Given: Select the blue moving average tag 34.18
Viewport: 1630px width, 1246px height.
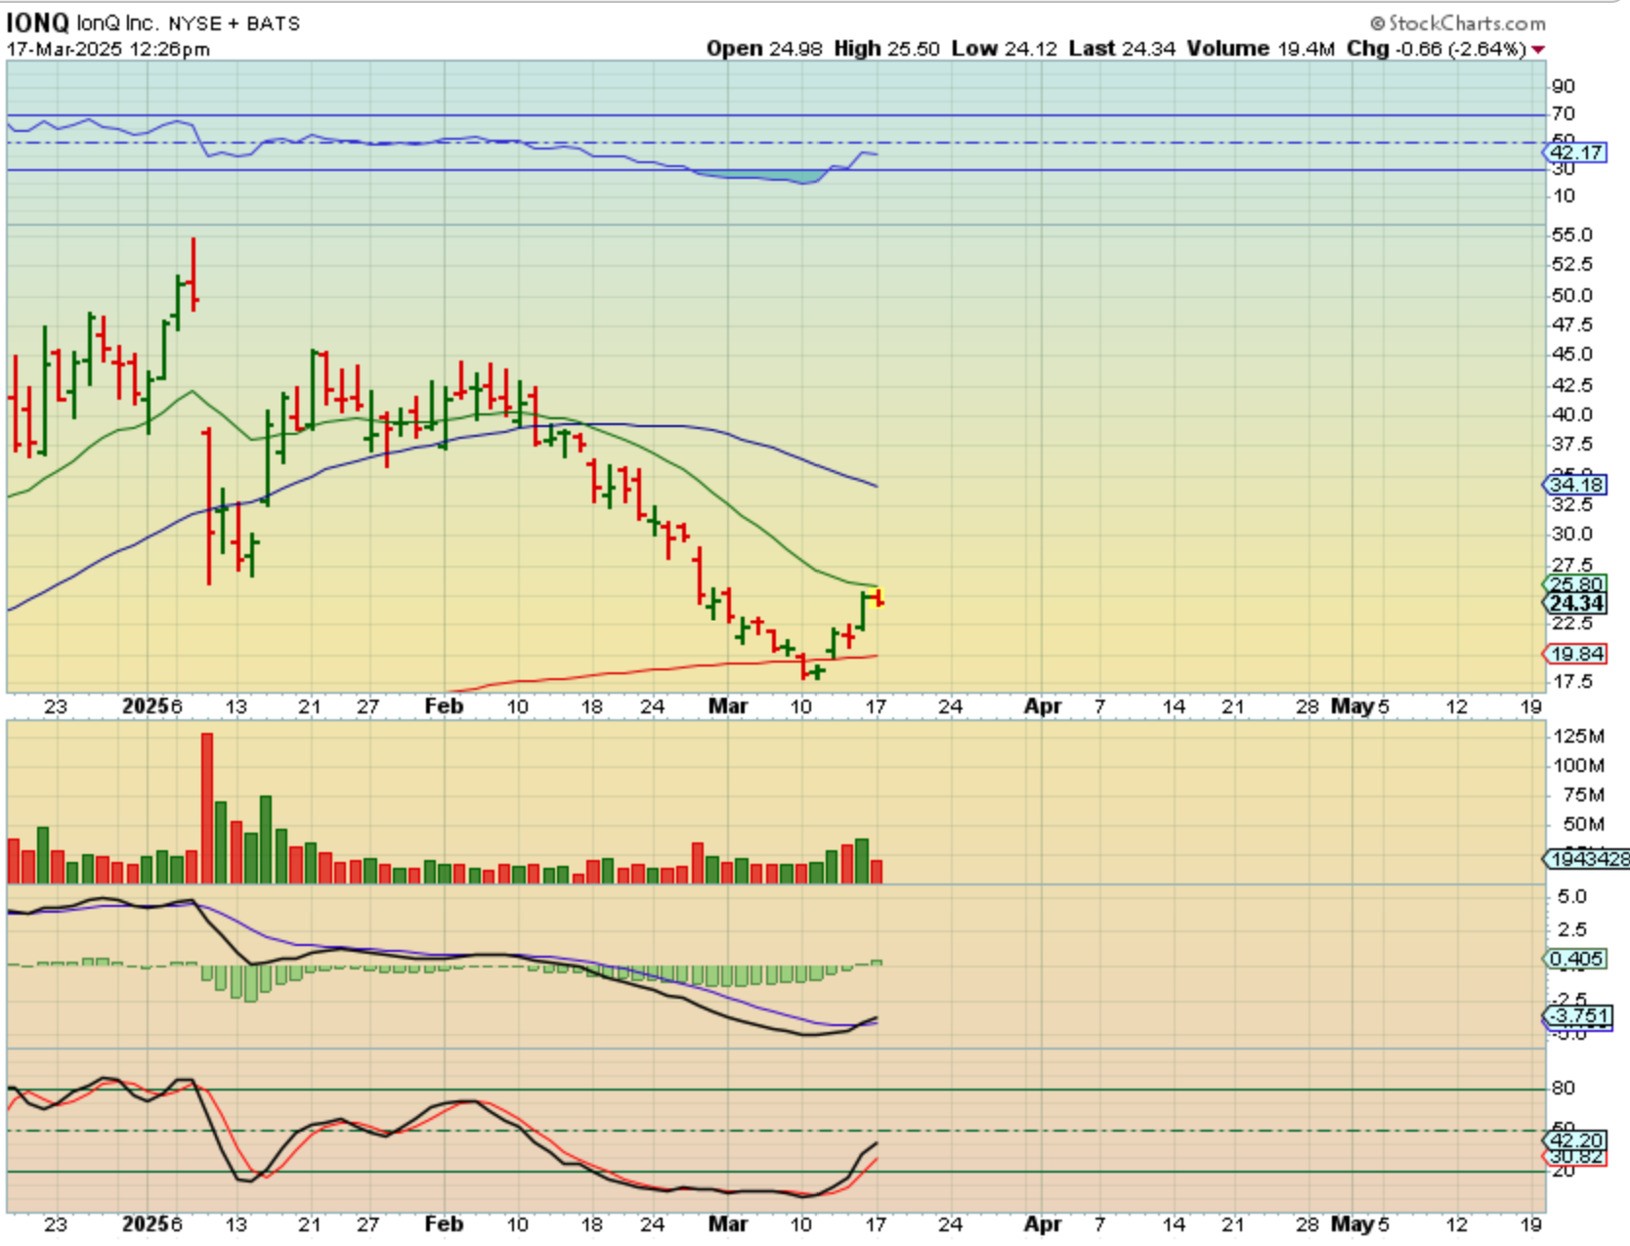Looking at the screenshot, I should tap(1575, 485).
